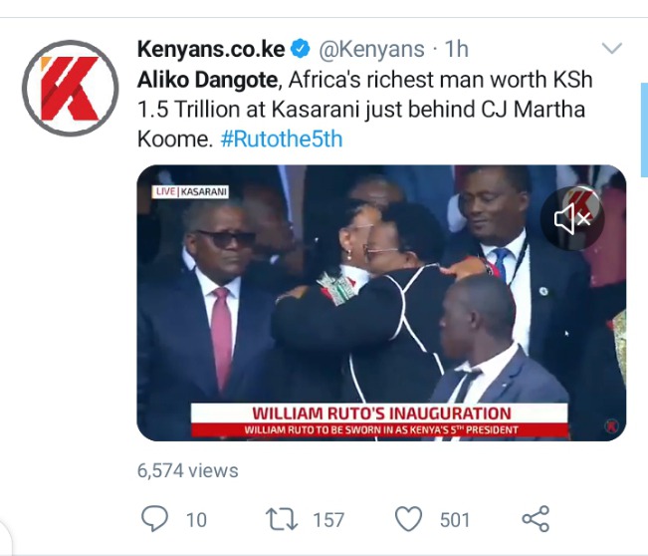
Task: Click the @Kenyans handle
Action: coord(371,49)
